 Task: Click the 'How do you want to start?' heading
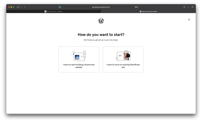click(101, 35)
